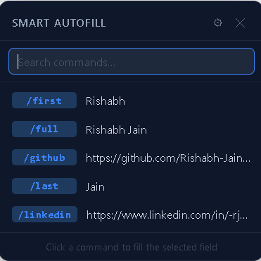
Task: Click the ellipsis ending the LinkedIn URL
Action: (x=244, y=218)
